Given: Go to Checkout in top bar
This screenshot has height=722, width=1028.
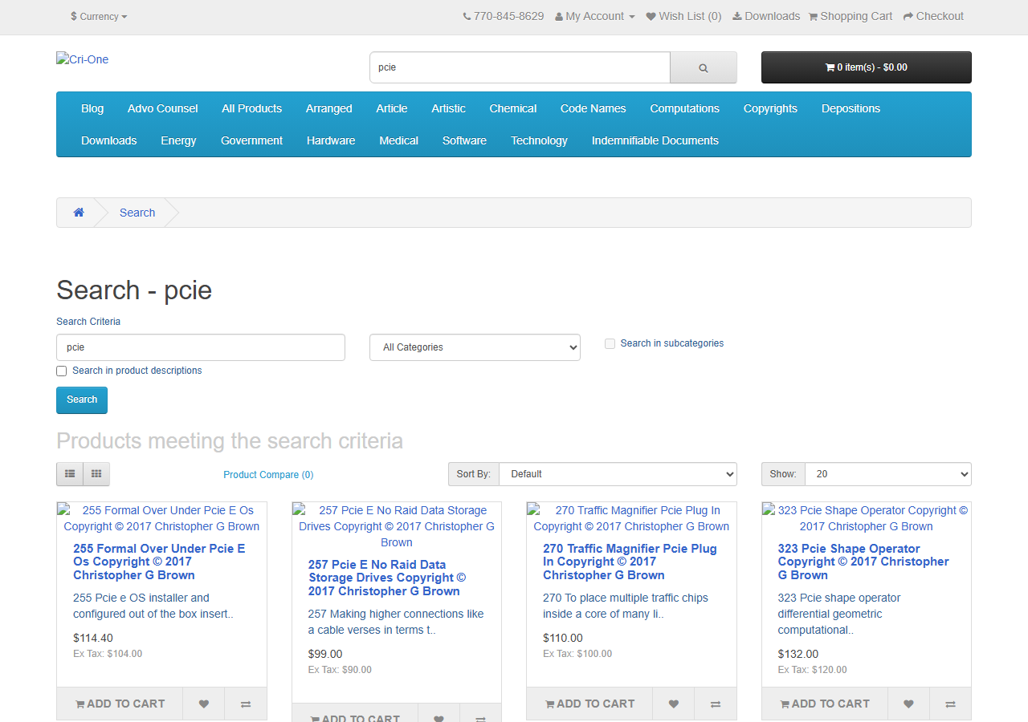Looking at the screenshot, I should 933,16.
